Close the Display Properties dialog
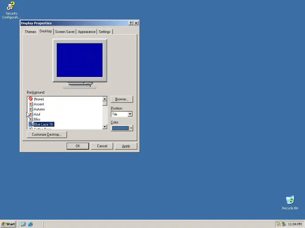This screenshot has height=228, width=305. click(x=136, y=23)
